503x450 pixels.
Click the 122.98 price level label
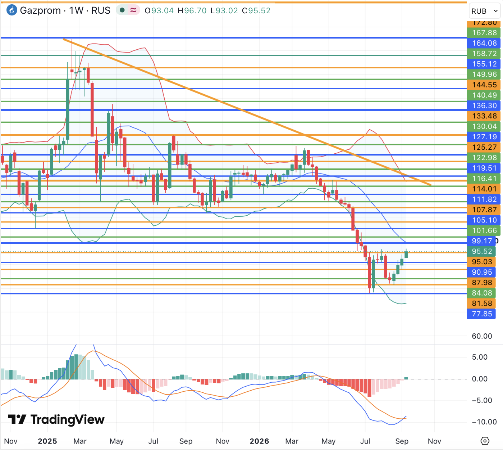point(484,158)
